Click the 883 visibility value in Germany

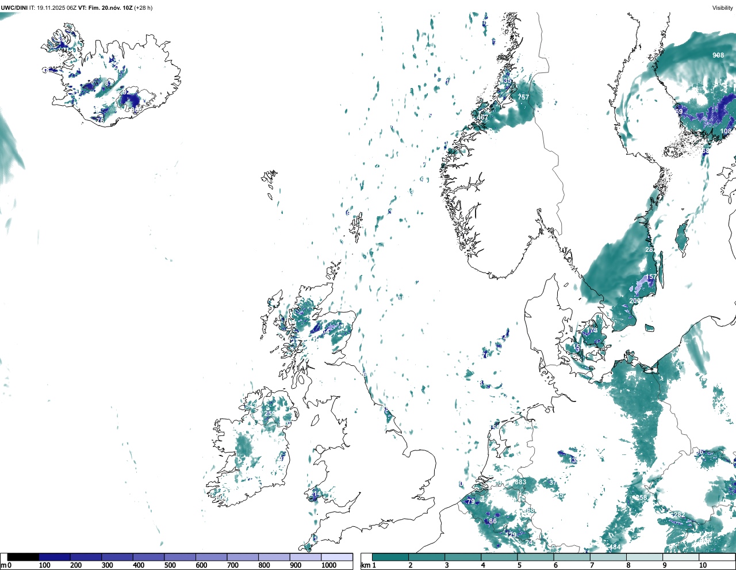pyautogui.click(x=520, y=482)
